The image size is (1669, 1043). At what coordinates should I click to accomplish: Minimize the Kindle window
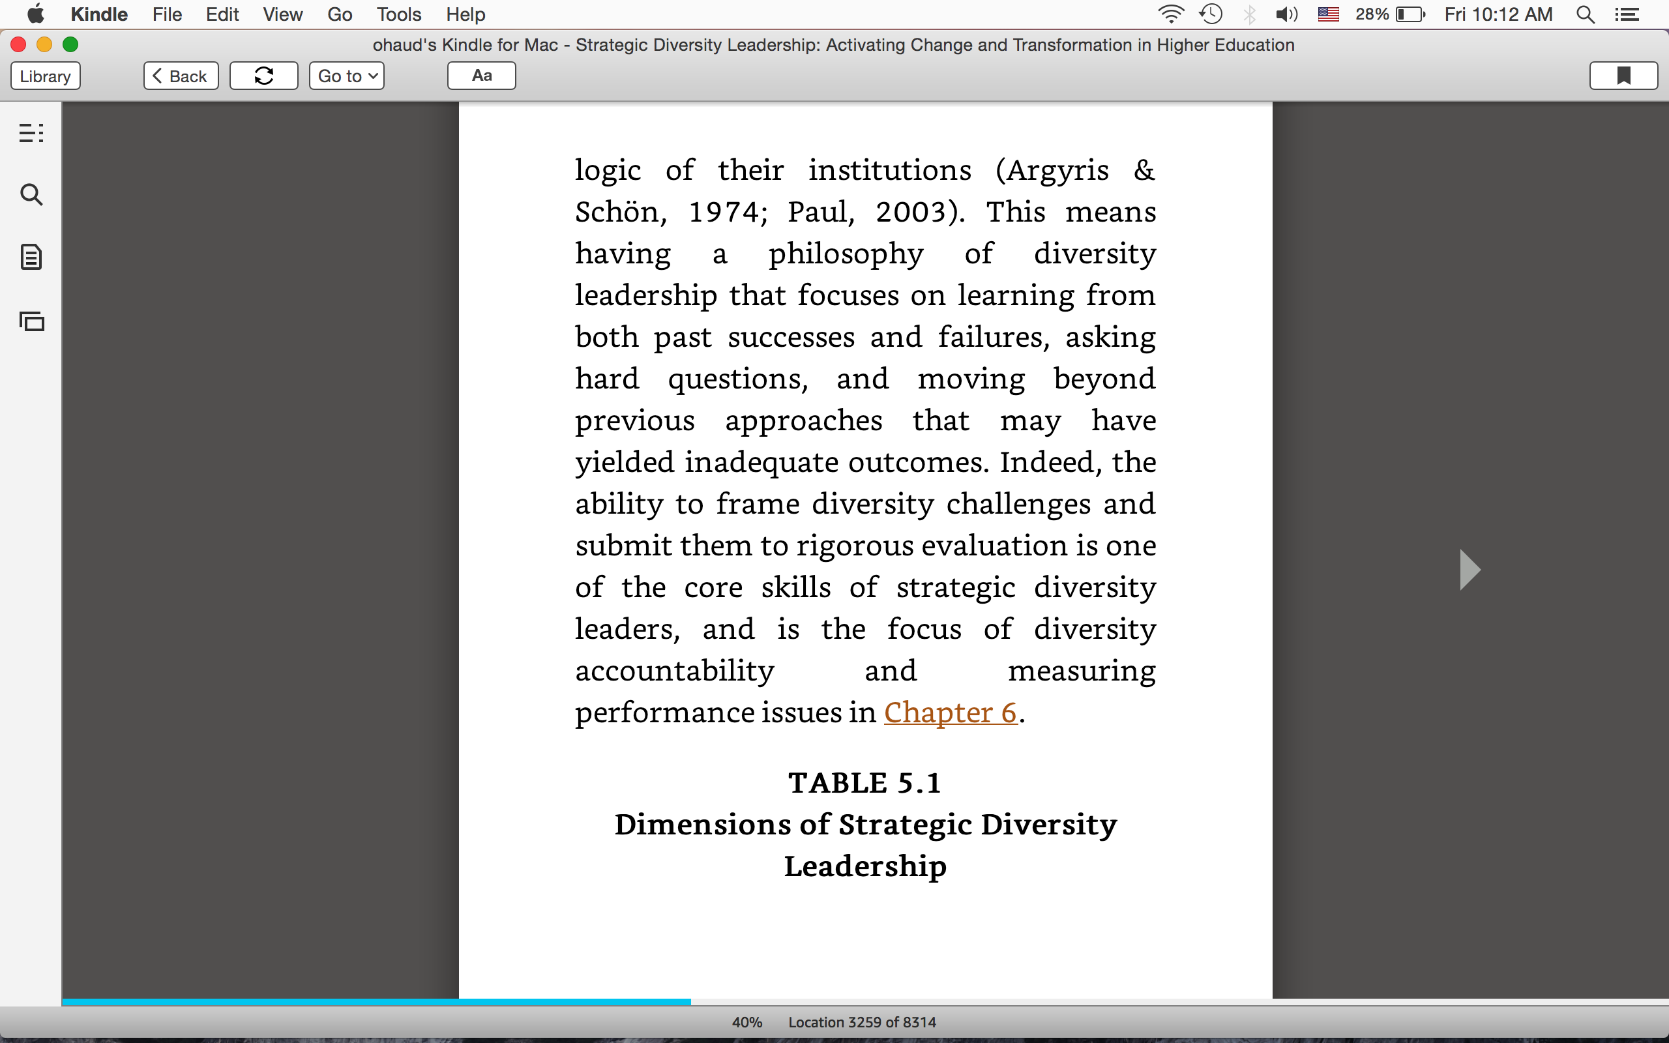pyautogui.click(x=44, y=45)
